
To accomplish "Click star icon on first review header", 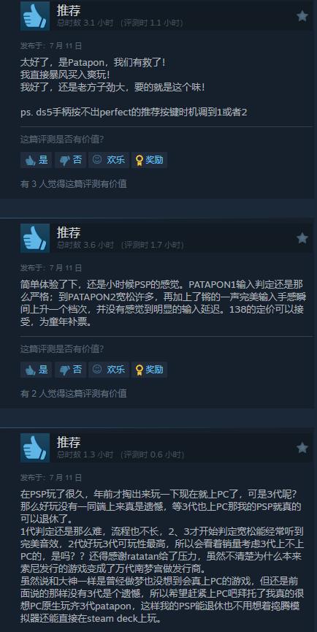I will [302, 16].
